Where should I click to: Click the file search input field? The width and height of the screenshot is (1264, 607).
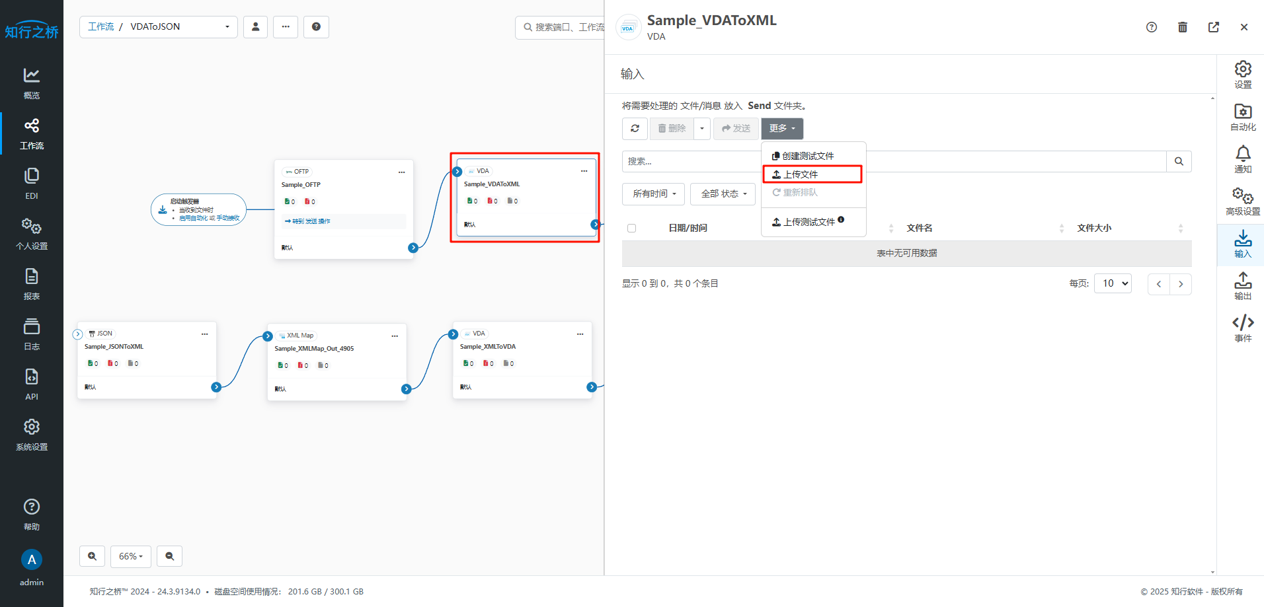(x=691, y=161)
